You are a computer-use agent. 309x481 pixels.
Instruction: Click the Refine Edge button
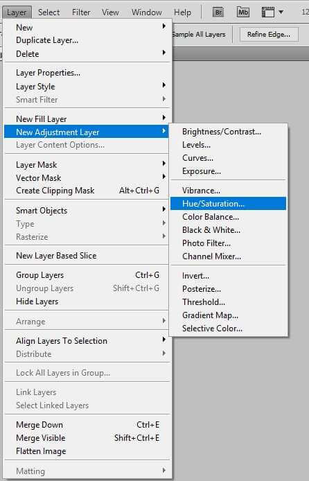pyautogui.click(x=269, y=35)
